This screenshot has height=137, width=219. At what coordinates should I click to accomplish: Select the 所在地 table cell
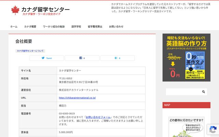tap(38, 80)
